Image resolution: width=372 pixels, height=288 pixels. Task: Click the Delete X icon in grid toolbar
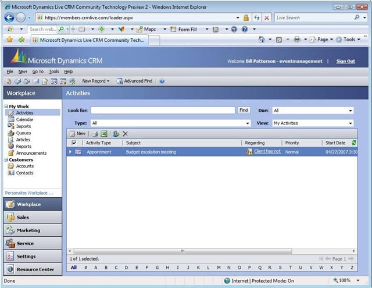click(125, 134)
